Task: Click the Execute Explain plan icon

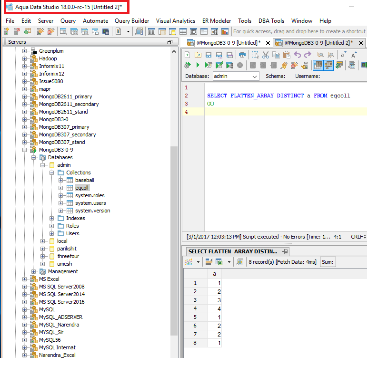Action: (229, 65)
